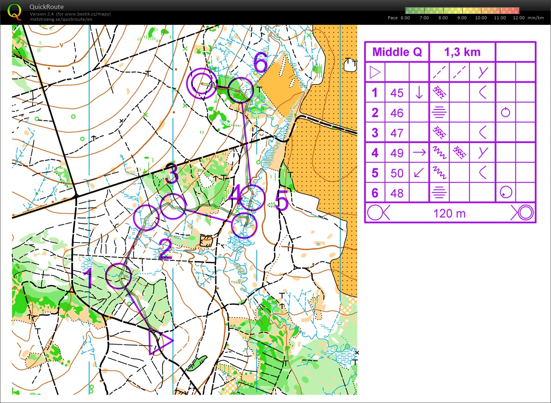Click the marsh lines symbol in row 2

click(x=439, y=113)
